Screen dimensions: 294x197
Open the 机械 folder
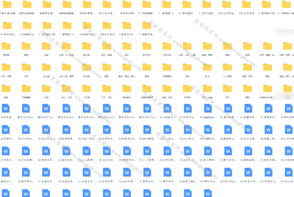point(46,89)
